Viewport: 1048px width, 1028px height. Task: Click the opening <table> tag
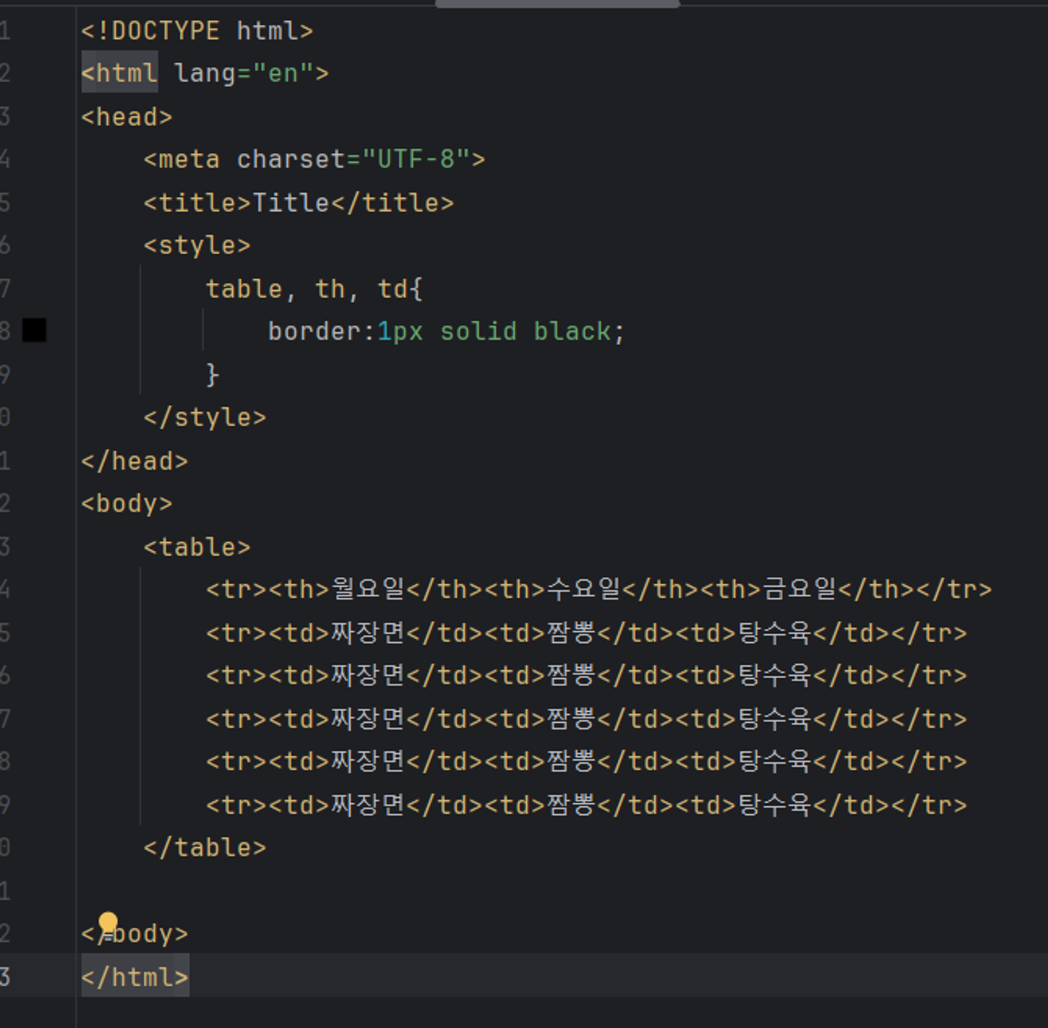pyautogui.click(x=197, y=547)
